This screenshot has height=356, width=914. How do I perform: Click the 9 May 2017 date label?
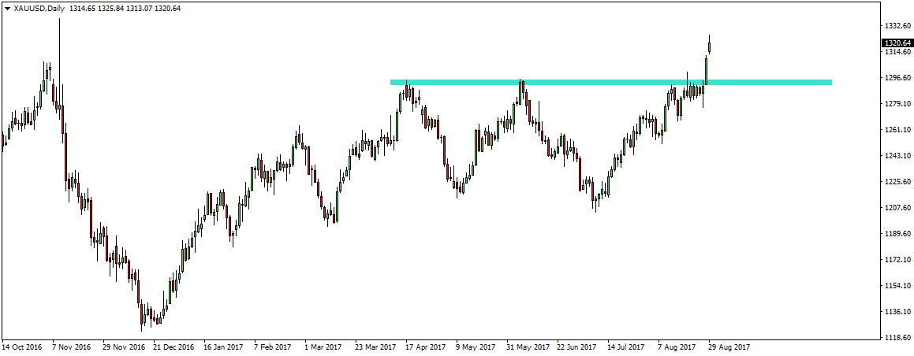pos(476,347)
